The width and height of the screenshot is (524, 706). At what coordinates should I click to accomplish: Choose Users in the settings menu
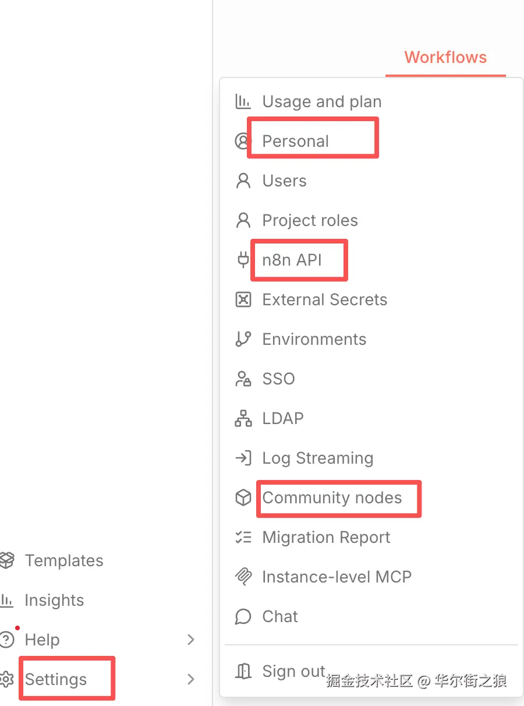pos(284,181)
